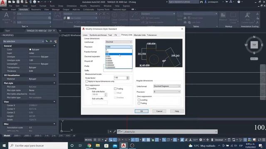Open the Home ribbon tab
The height and width of the screenshot is (149, 266).
point(5,10)
